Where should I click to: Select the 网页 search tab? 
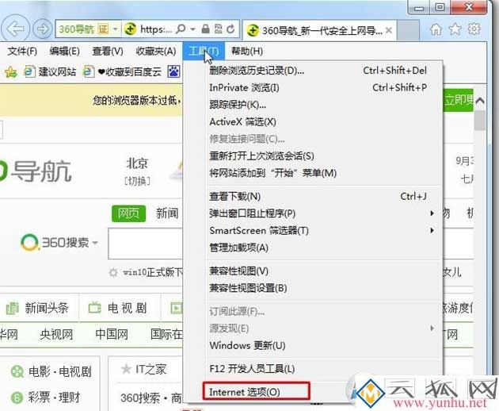[128, 213]
